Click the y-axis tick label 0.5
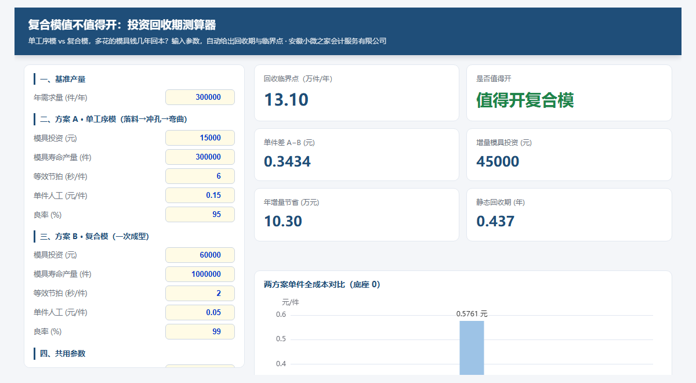This screenshot has width=696, height=383. pyautogui.click(x=281, y=339)
